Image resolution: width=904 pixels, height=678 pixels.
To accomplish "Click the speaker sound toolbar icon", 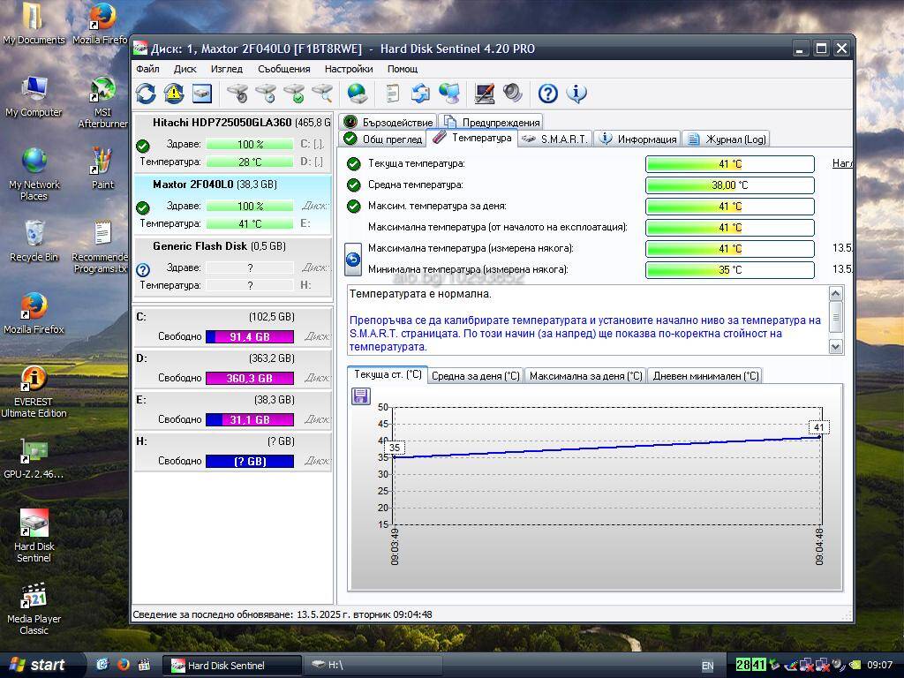I will point(512,94).
